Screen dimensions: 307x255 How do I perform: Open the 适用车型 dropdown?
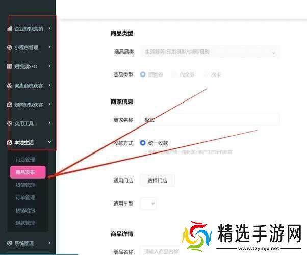(148, 203)
